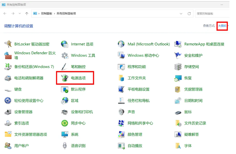Click the 区域 globe clock icon

65,101
